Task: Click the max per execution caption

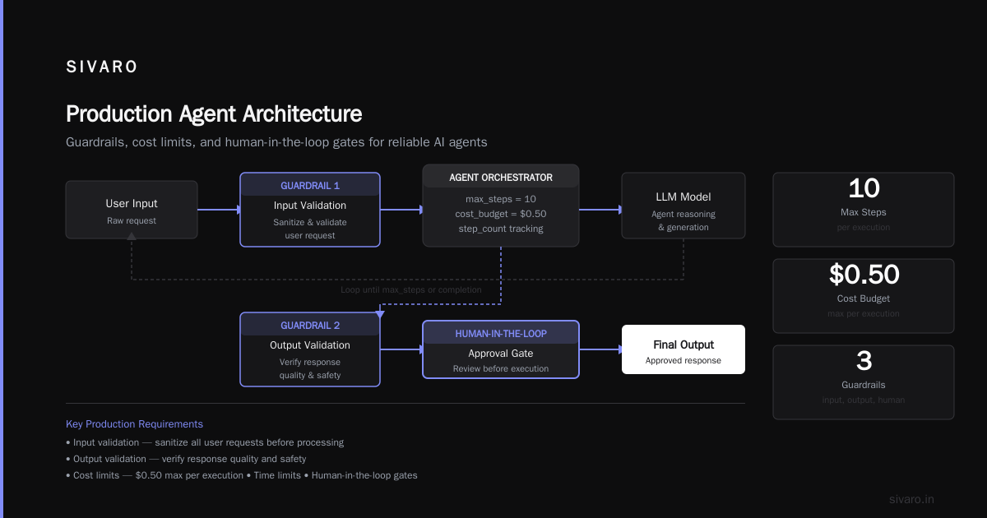Action: 864,313
